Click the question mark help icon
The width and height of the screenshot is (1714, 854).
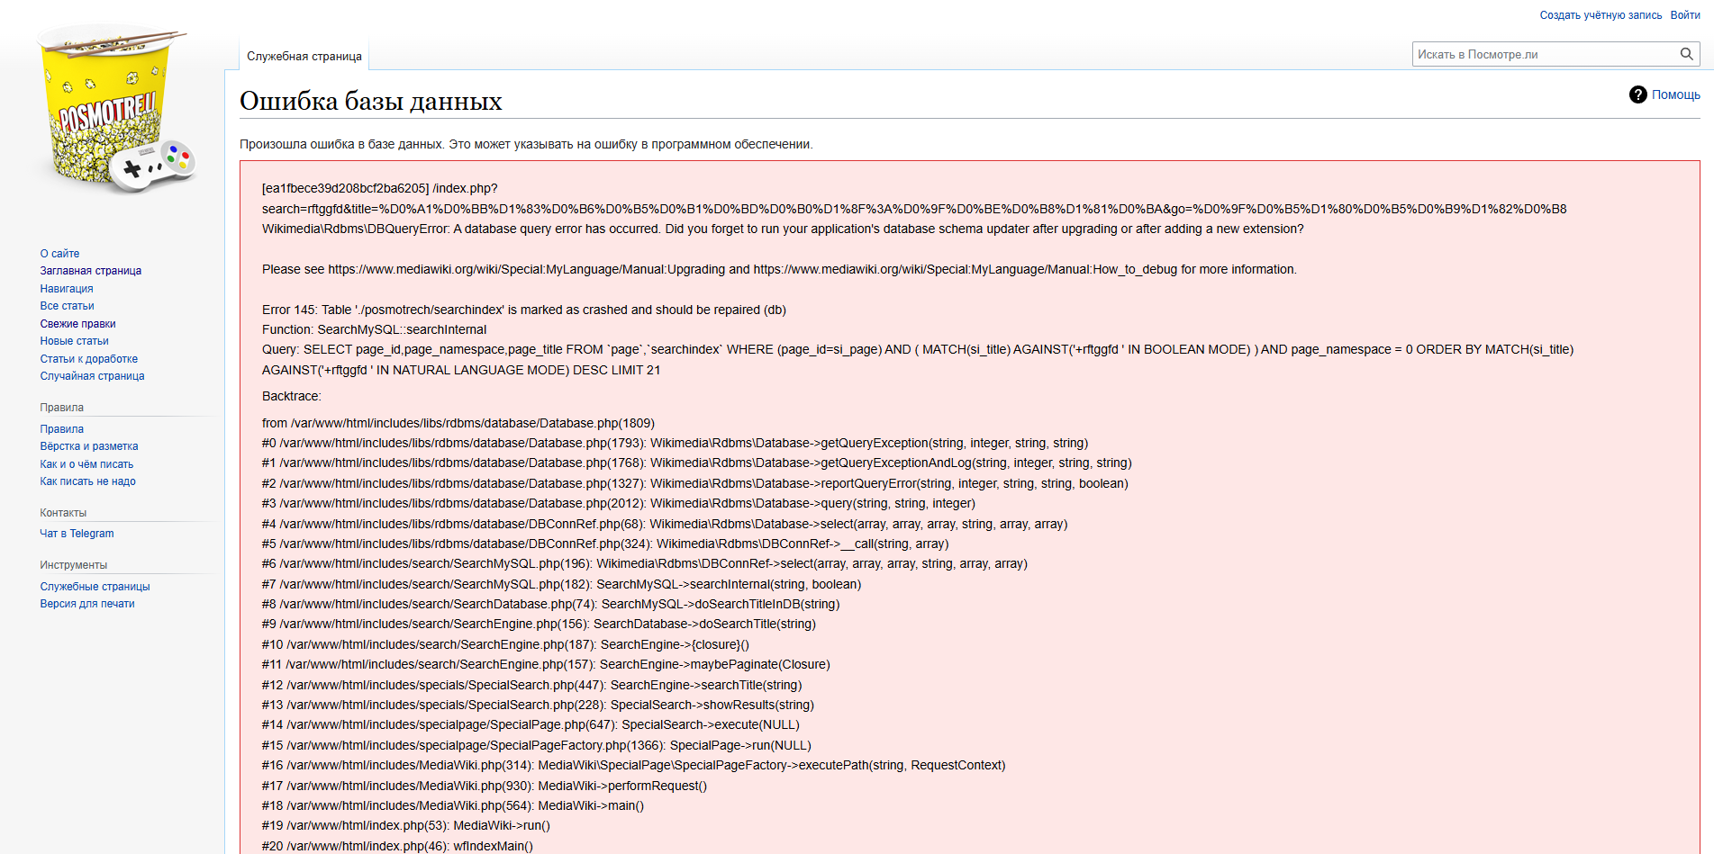coord(1637,94)
